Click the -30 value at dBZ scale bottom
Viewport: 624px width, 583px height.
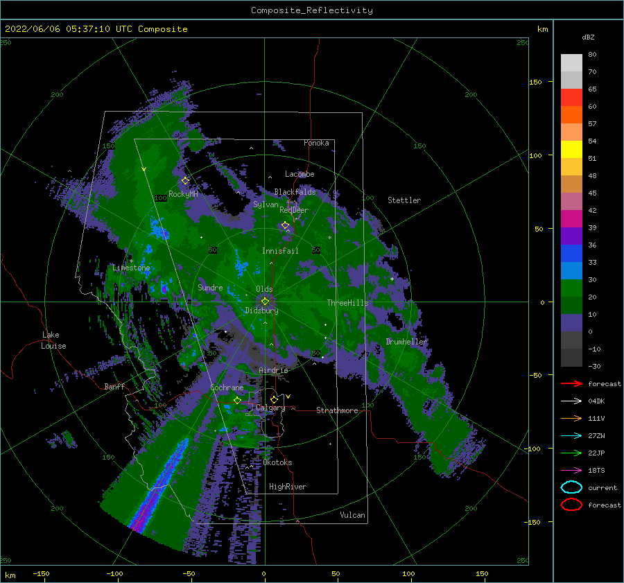pyautogui.click(x=594, y=366)
